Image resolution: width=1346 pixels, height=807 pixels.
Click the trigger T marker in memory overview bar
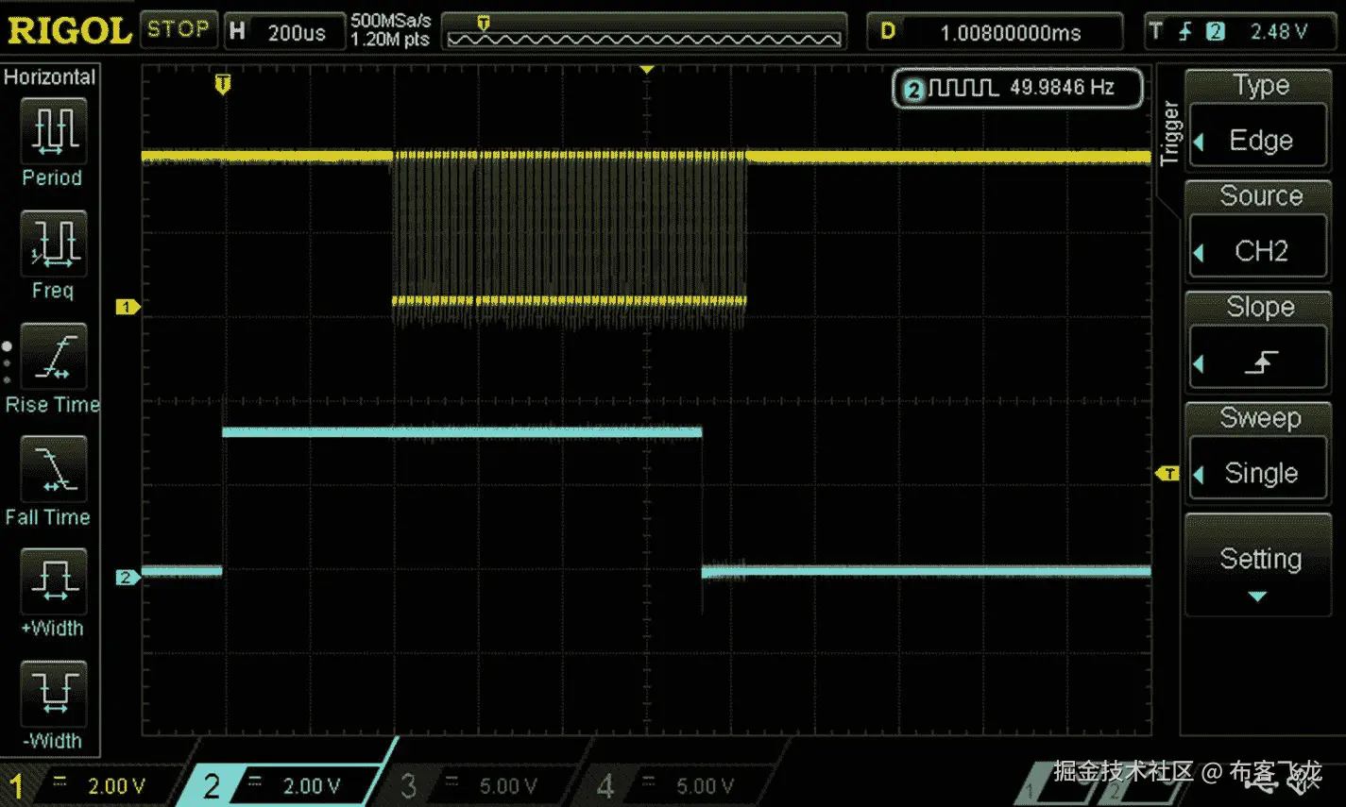[484, 23]
